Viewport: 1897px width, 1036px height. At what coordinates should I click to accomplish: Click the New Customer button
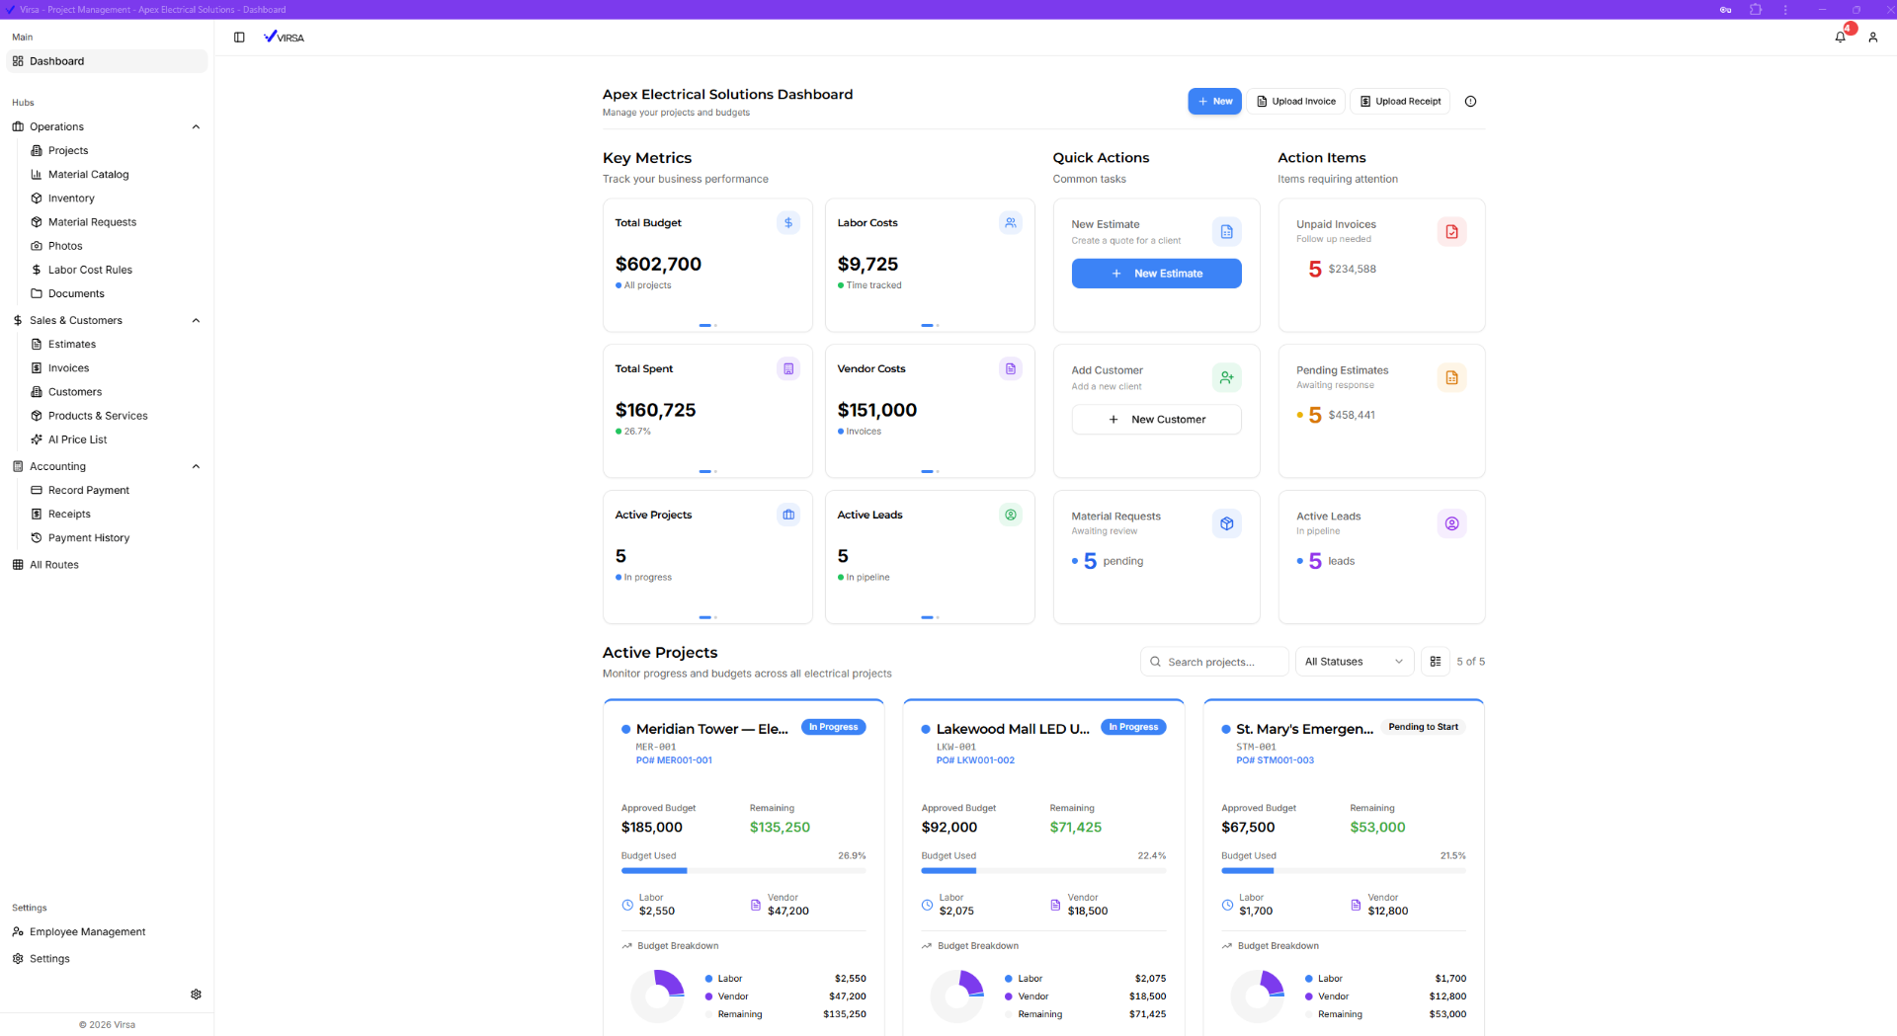[1156, 420]
